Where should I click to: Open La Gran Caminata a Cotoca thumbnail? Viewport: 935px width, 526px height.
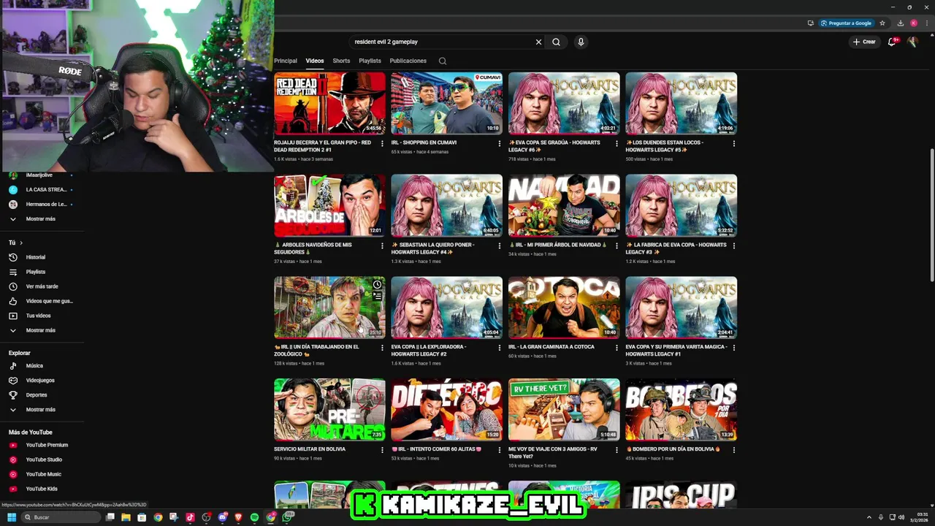point(564,307)
